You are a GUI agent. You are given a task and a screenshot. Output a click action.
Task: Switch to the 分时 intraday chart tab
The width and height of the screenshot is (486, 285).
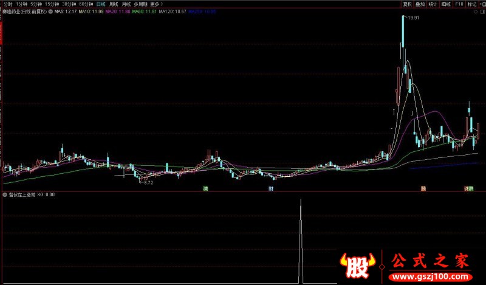[x=8, y=4]
